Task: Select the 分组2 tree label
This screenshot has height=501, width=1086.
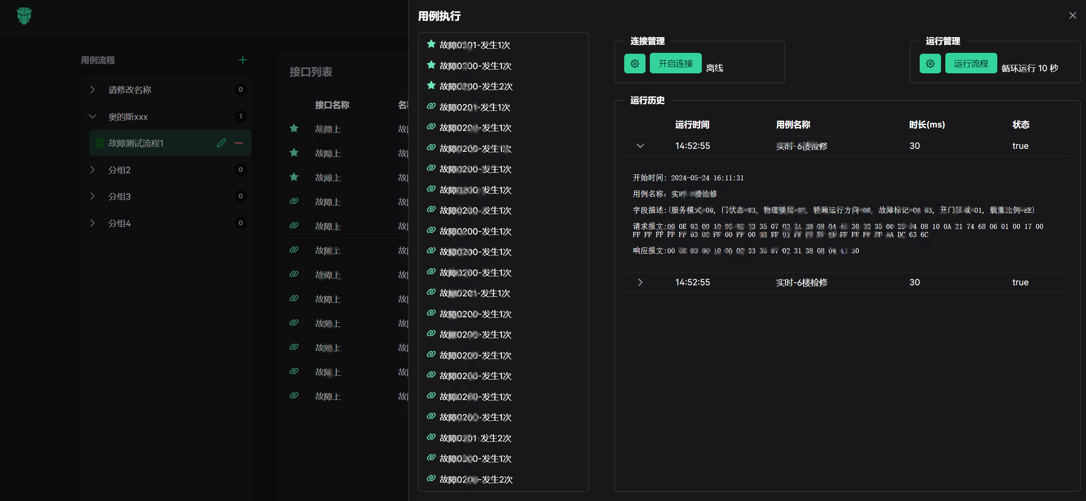Action: tap(119, 170)
